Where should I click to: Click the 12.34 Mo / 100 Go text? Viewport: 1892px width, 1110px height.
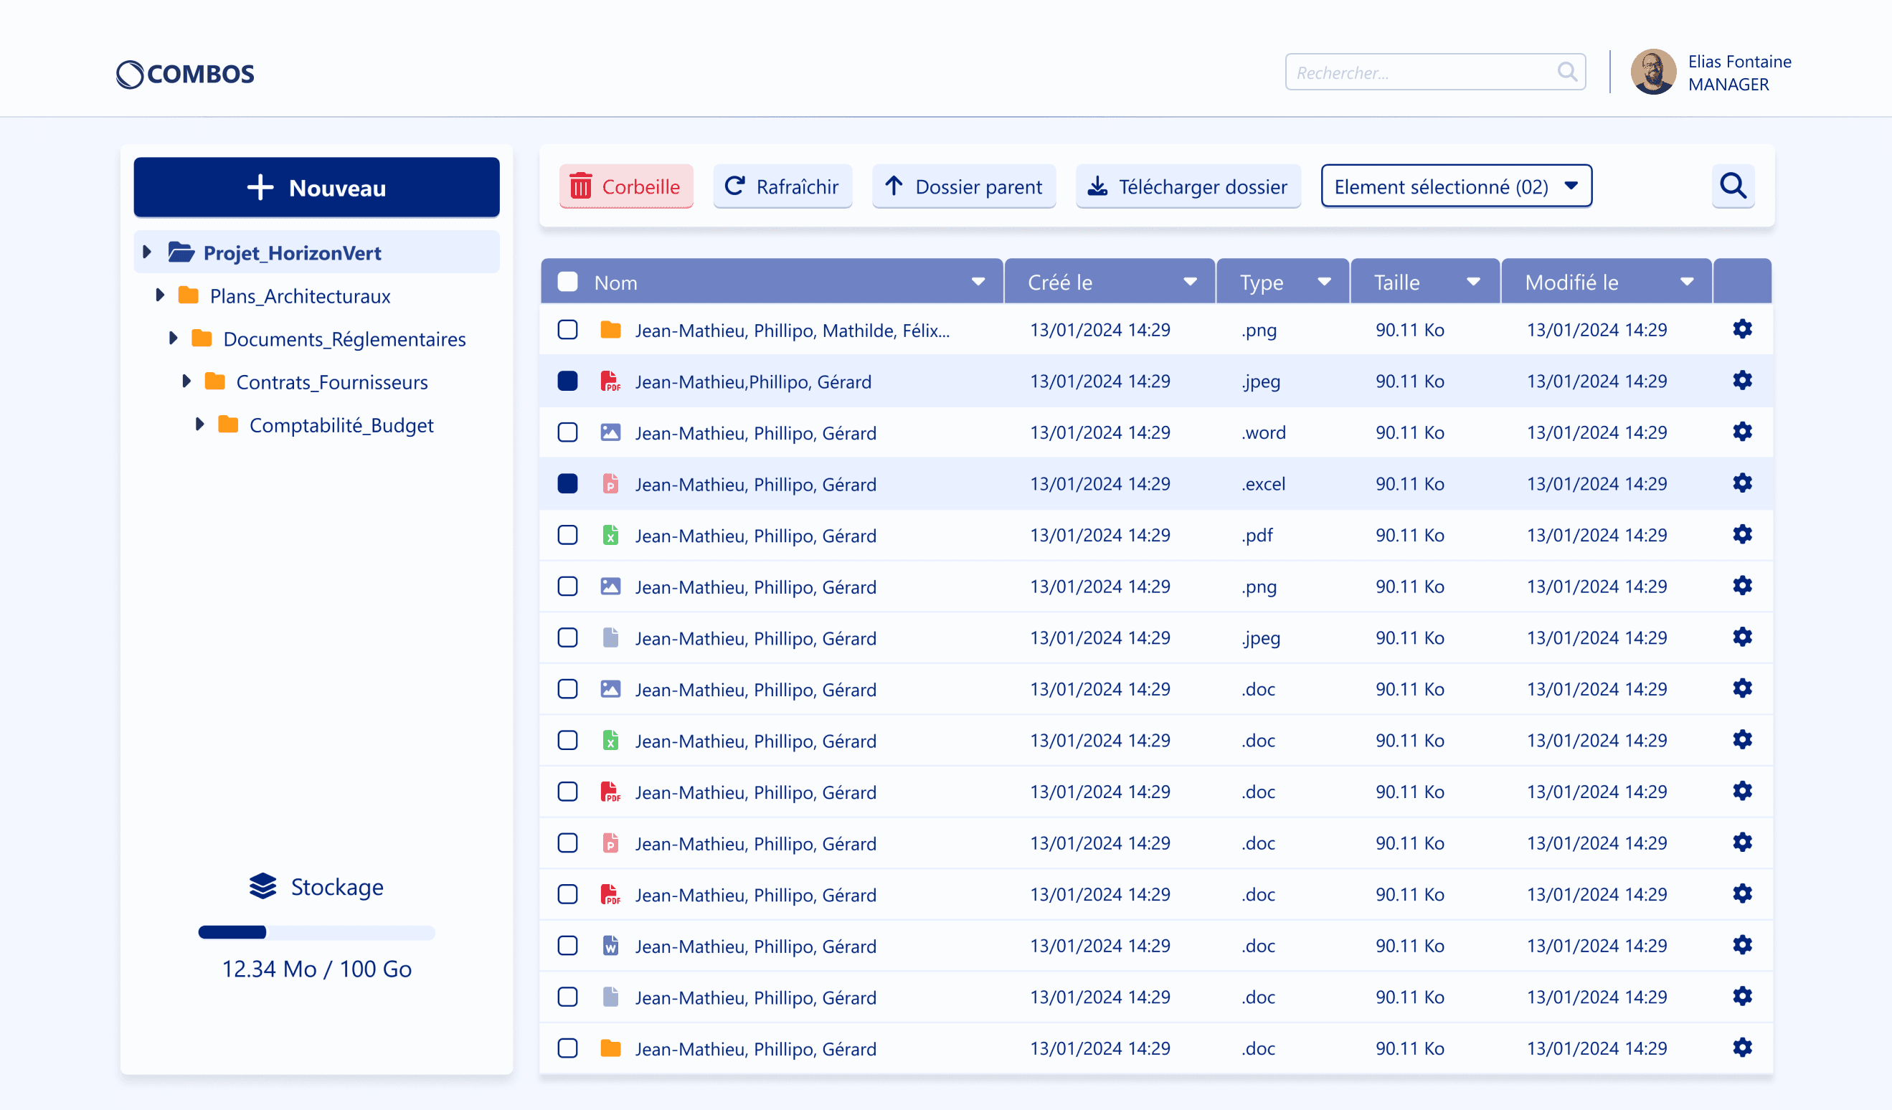pyautogui.click(x=316, y=968)
